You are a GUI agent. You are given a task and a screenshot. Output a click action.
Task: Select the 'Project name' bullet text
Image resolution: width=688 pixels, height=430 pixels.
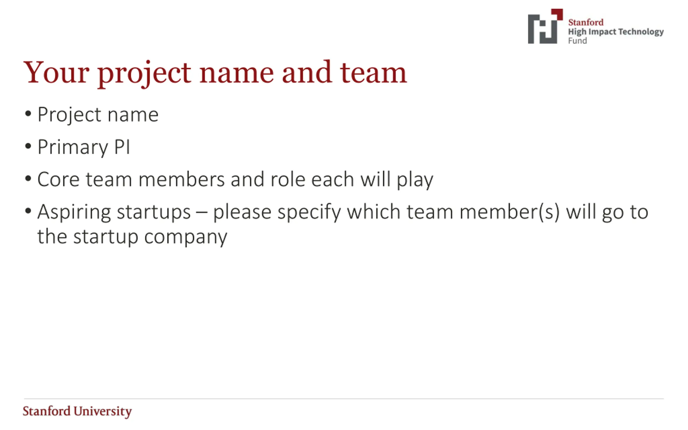click(98, 115)
